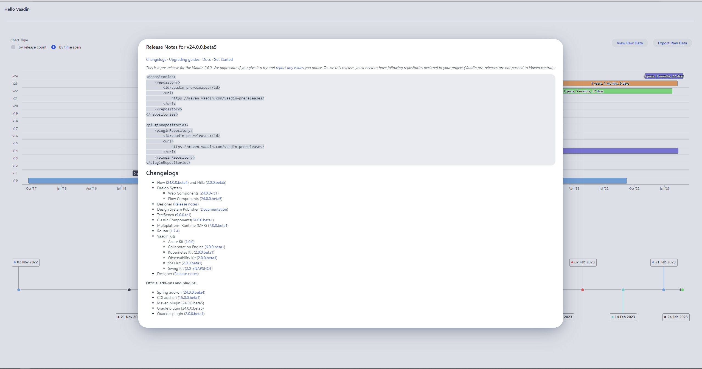Select the by release count radio button
The height and width of the screenshot is (369, 702).
click(x=13, y=47)
